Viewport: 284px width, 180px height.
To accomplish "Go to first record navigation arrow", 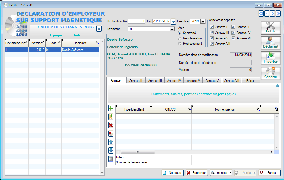I will pyautogui.click(x=261, y=13).
